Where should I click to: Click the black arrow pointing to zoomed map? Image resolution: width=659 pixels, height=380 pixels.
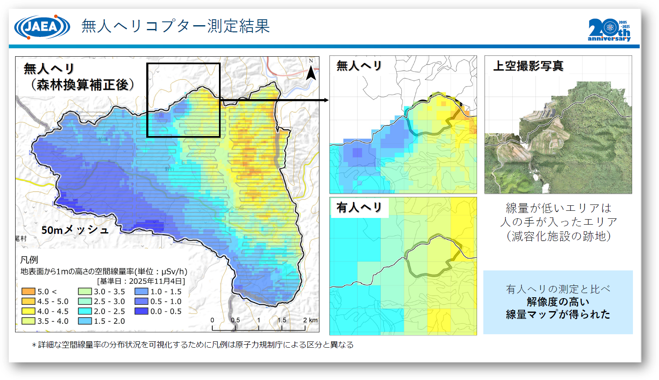click(273, 100)
